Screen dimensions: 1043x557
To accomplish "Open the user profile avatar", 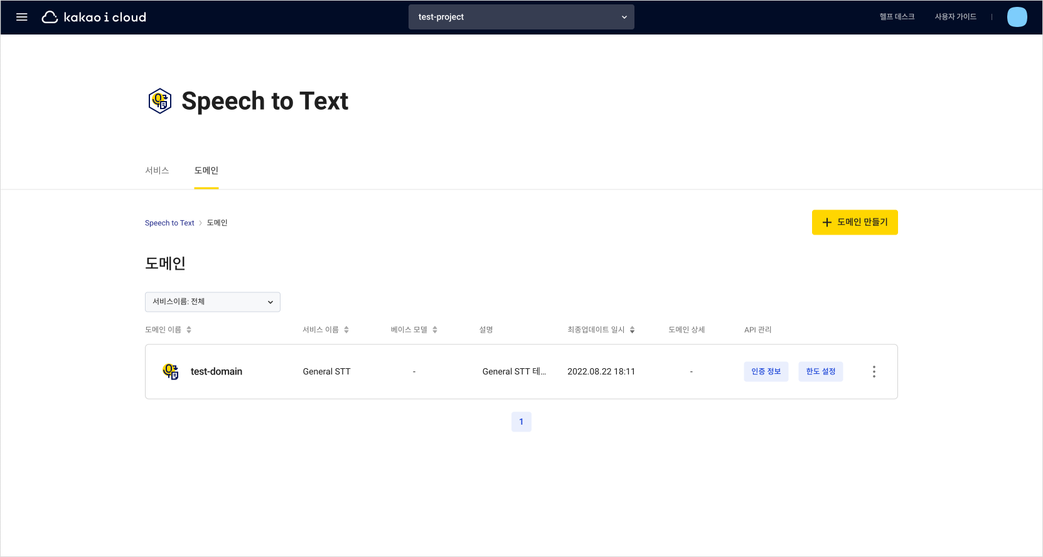I will pos(1017,17).
